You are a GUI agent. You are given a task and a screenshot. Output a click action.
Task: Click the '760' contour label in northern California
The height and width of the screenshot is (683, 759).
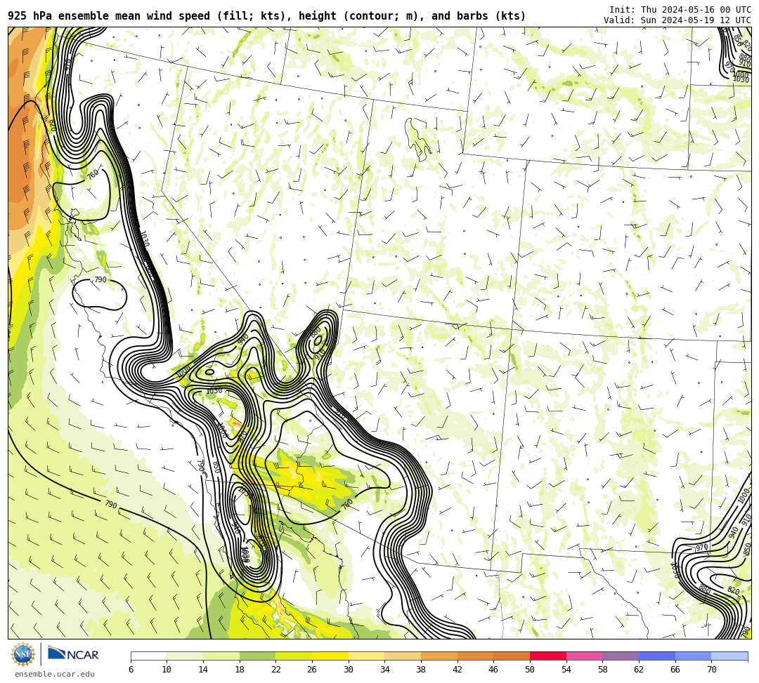(93, 173)
